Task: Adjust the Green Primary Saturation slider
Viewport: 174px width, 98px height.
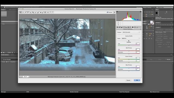Action: 129,62
